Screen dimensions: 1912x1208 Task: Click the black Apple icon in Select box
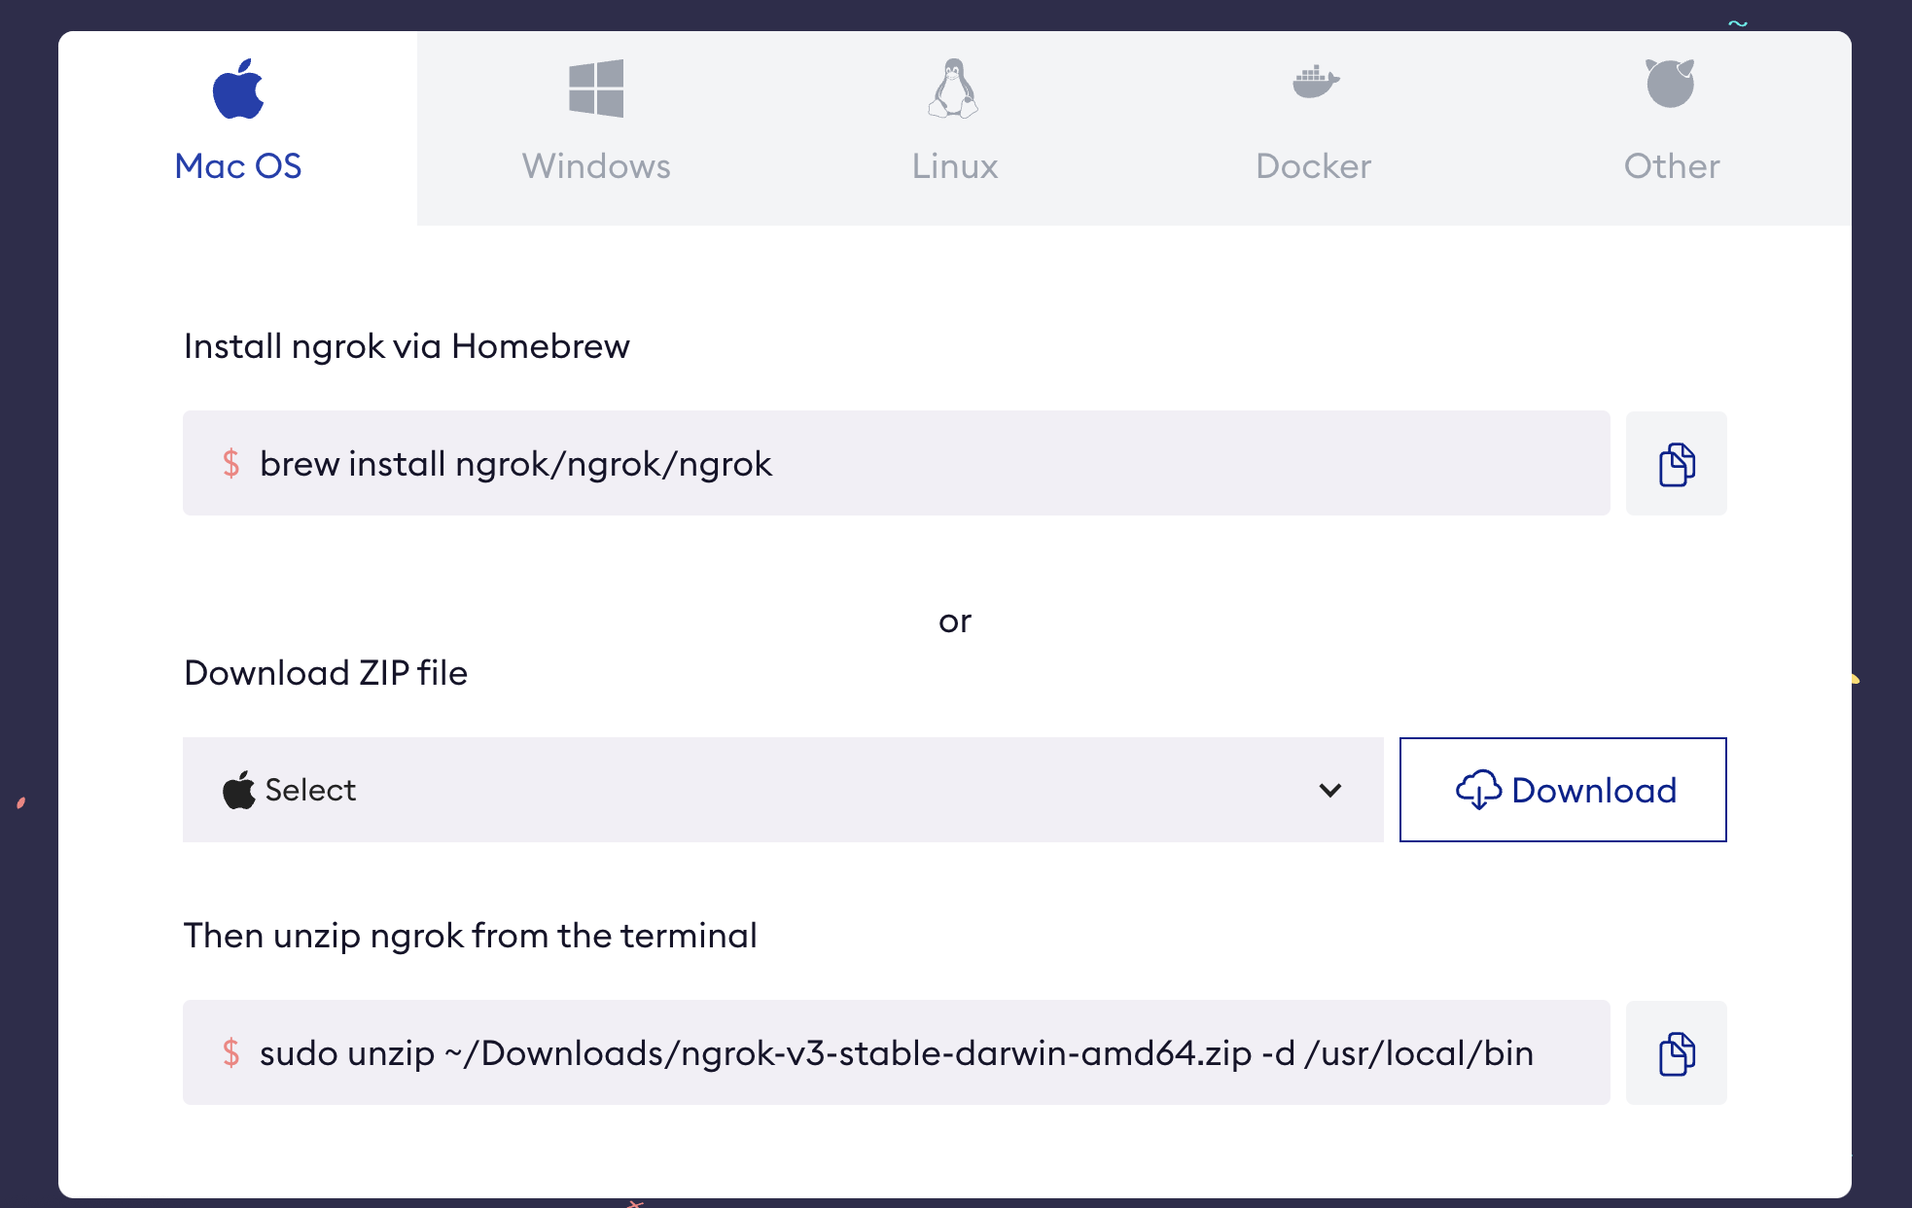[238, 790]
